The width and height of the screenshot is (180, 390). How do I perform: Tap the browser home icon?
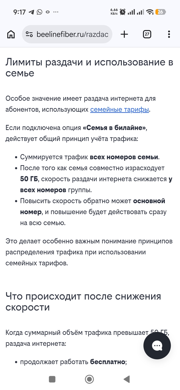pyautogui.click(x=11, y=34)
